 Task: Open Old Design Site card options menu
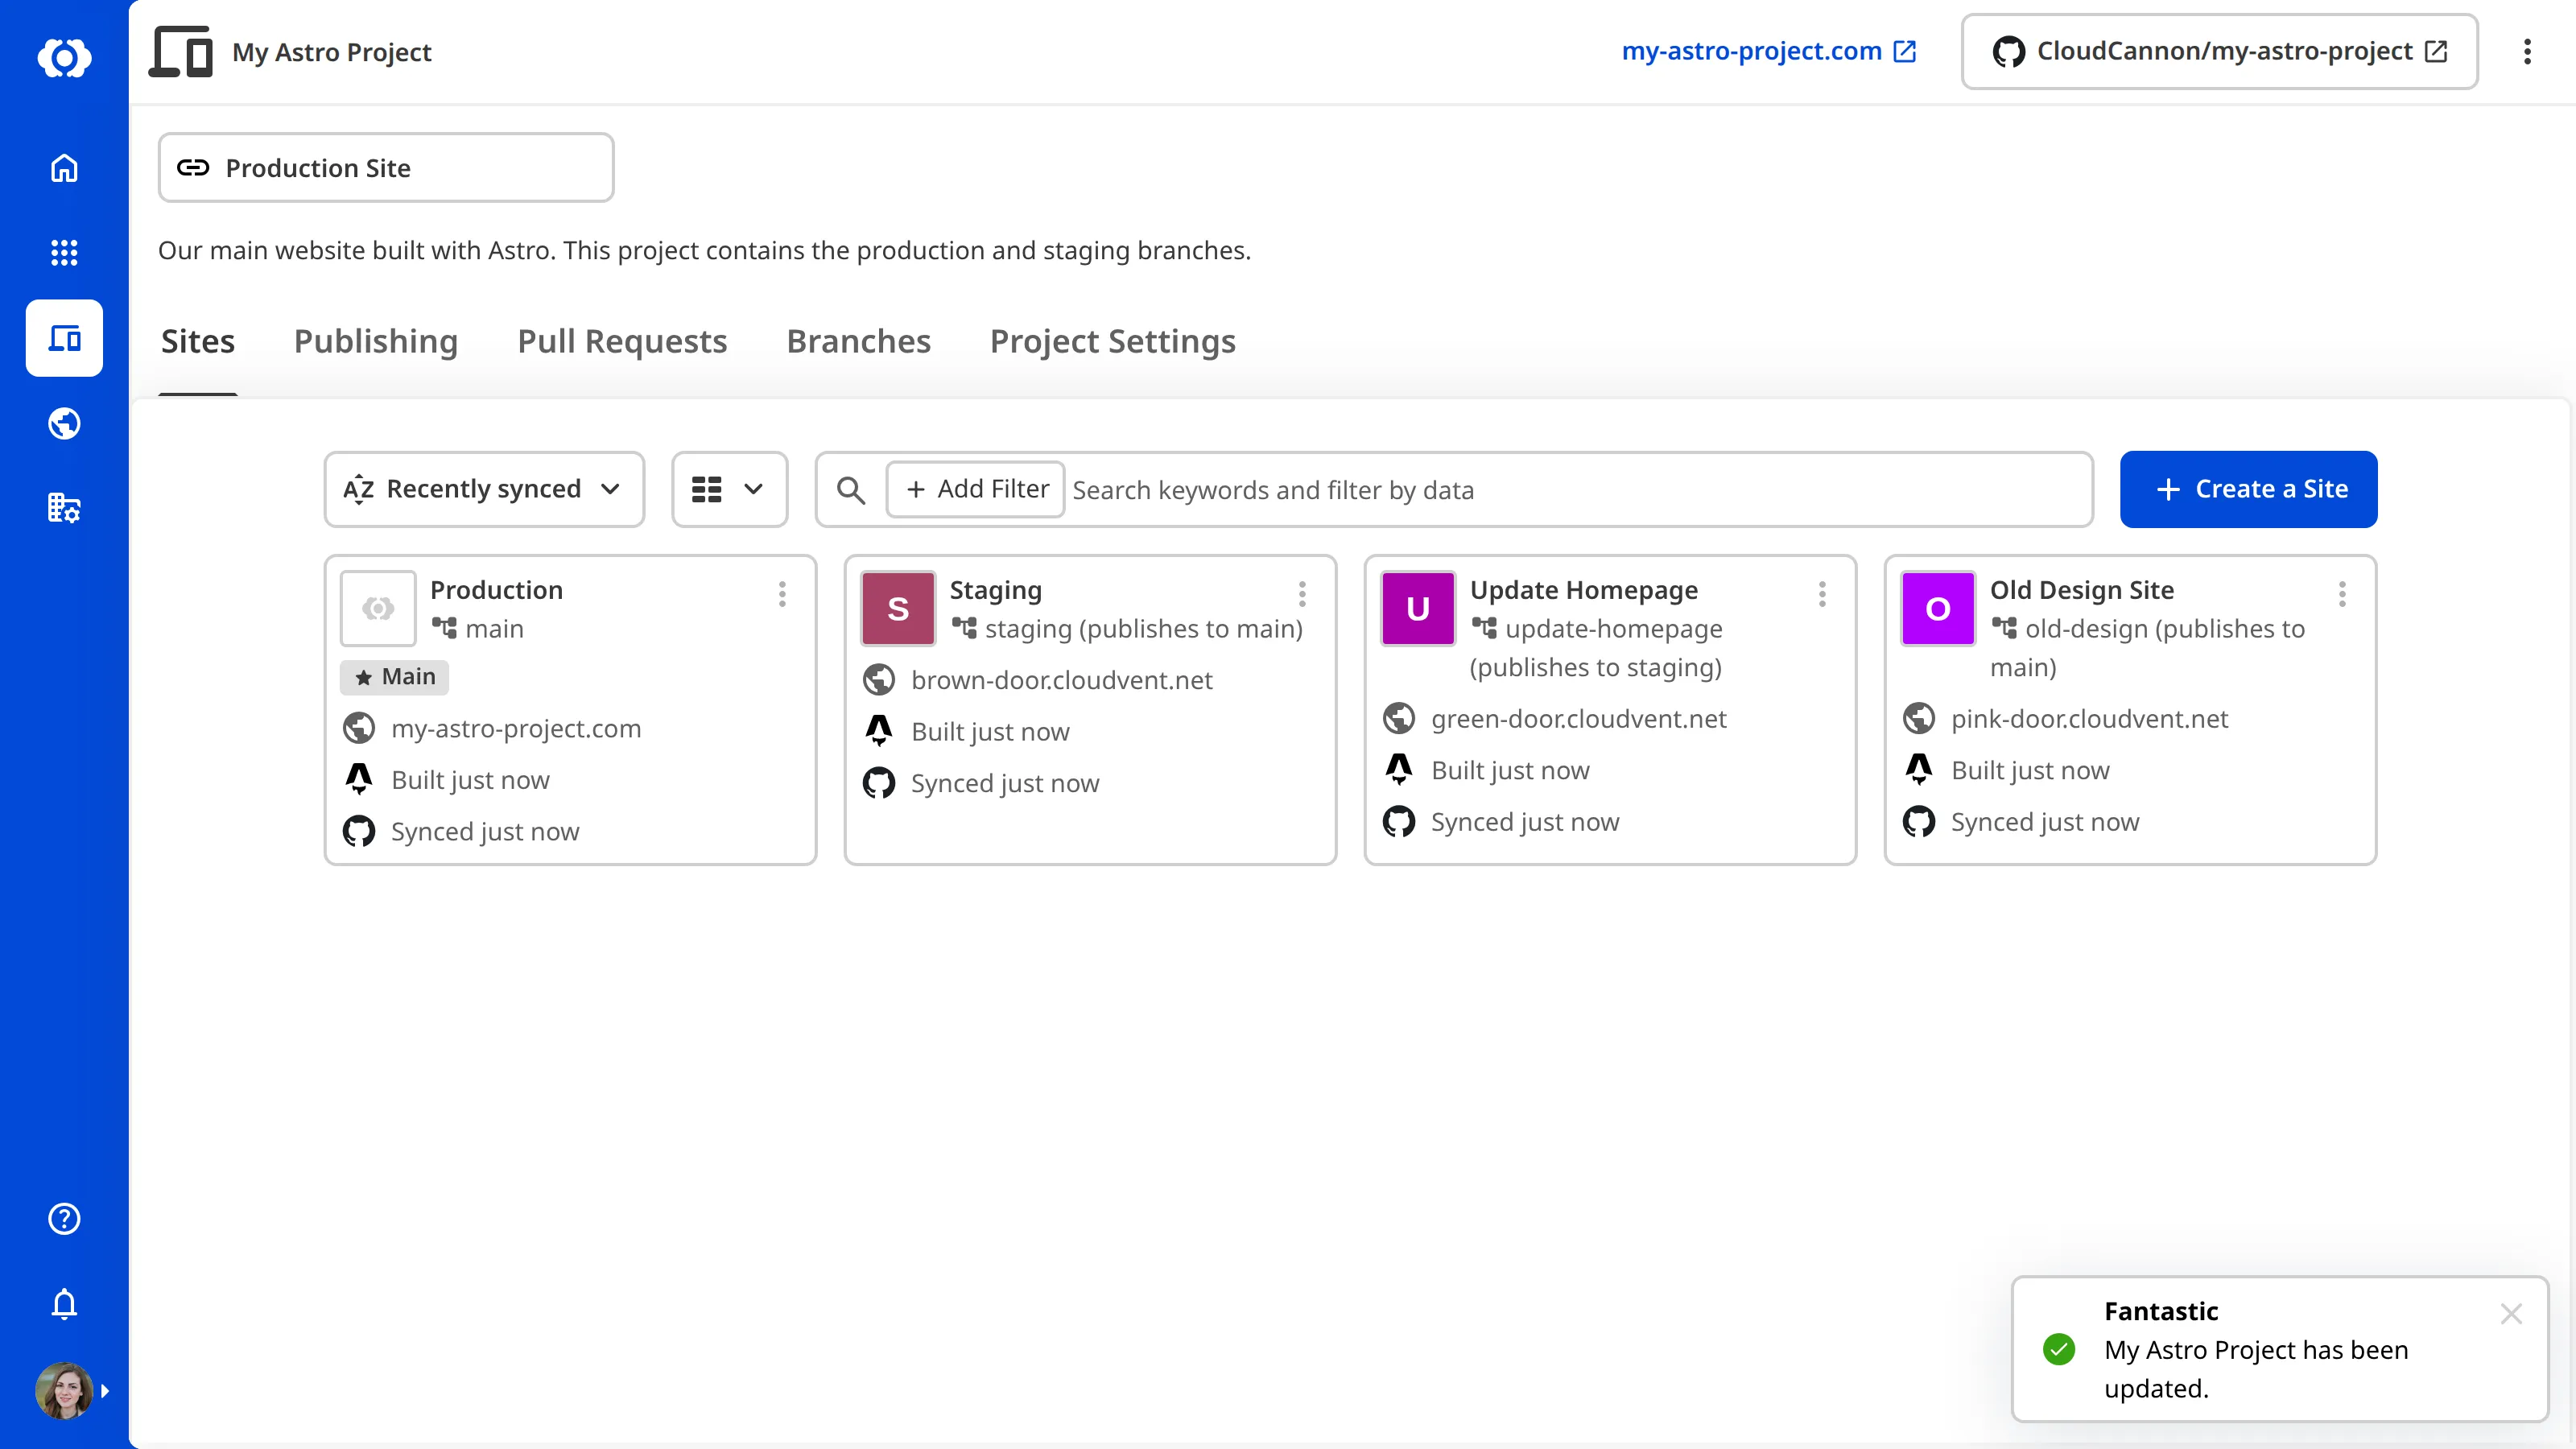pyautogui.click(x=2342, y=594)
